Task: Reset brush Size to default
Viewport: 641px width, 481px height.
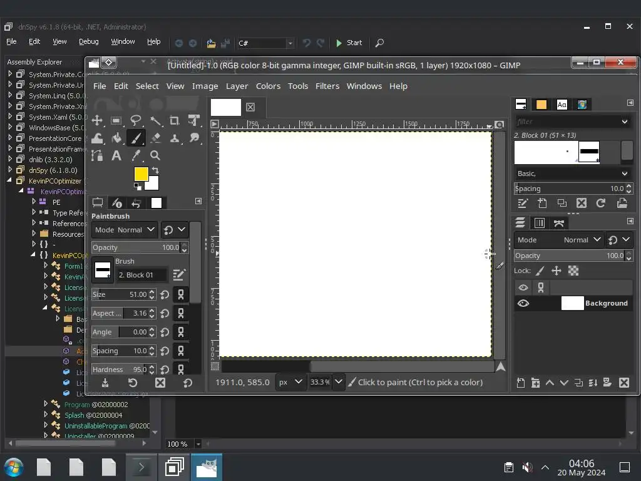Action: (165, 294)
